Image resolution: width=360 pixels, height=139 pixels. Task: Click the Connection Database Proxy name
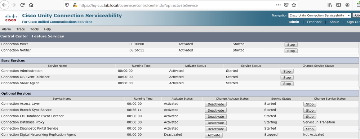click(x=23, y=122)
